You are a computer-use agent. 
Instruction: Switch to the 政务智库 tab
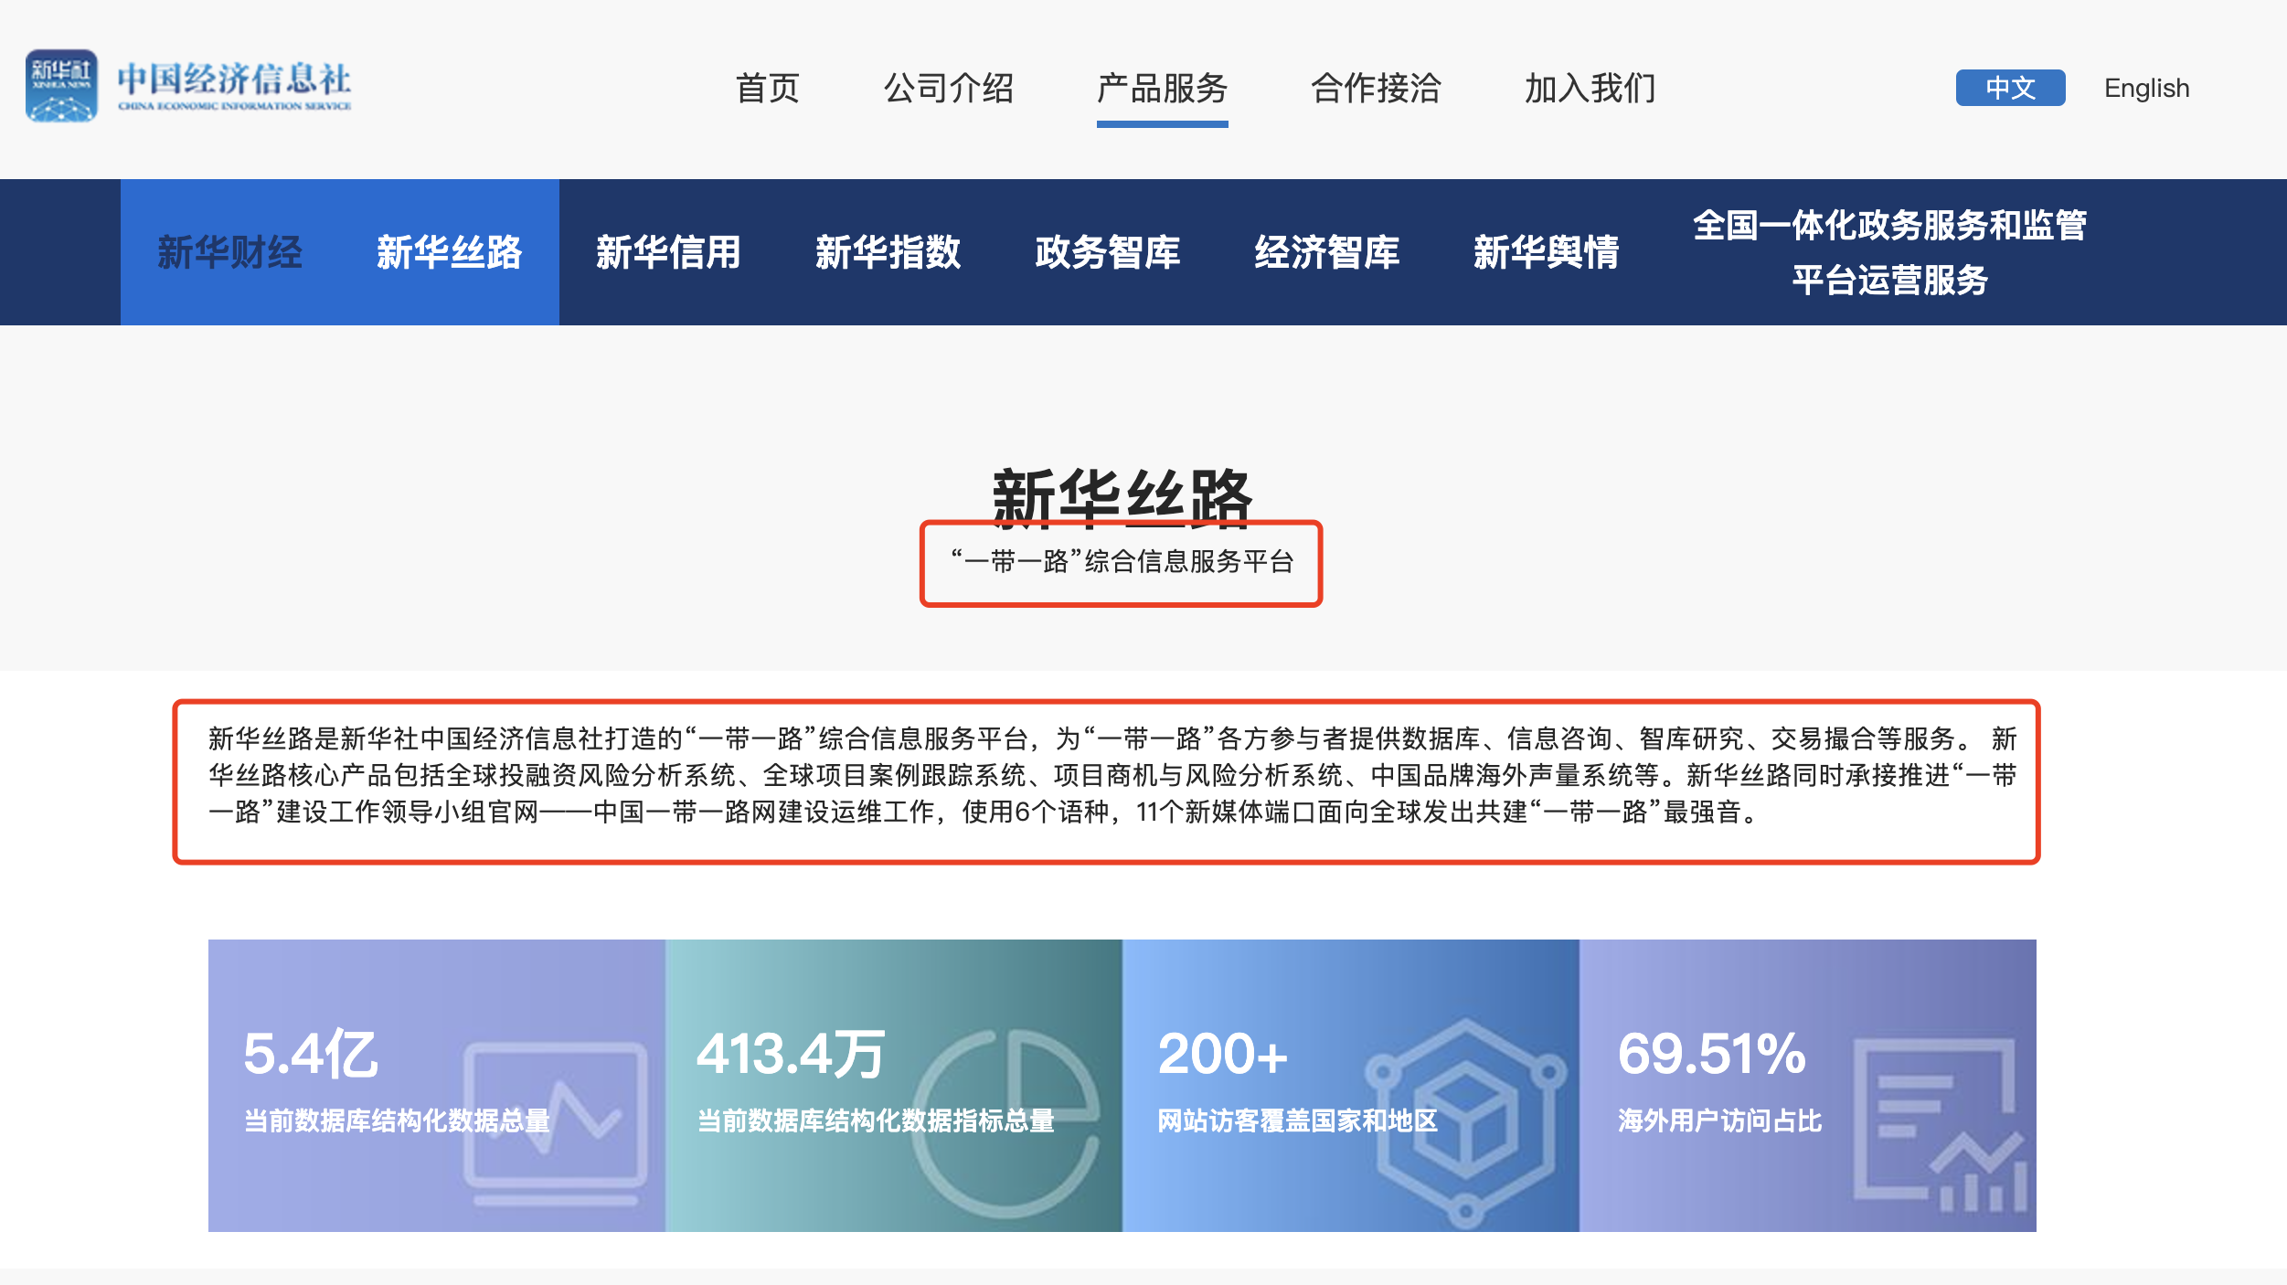(x=1107, y=252)
